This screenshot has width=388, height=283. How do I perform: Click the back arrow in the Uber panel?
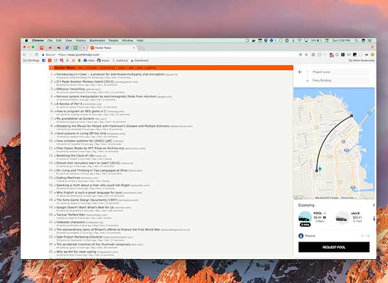click(300, 72)
